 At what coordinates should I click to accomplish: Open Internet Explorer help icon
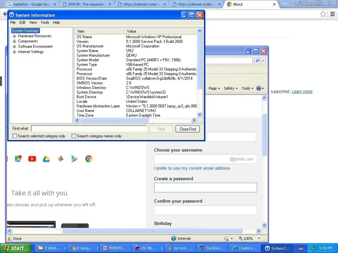[259, 88]
